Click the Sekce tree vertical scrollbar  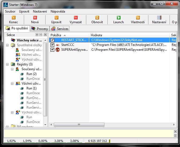click(45, 80)
